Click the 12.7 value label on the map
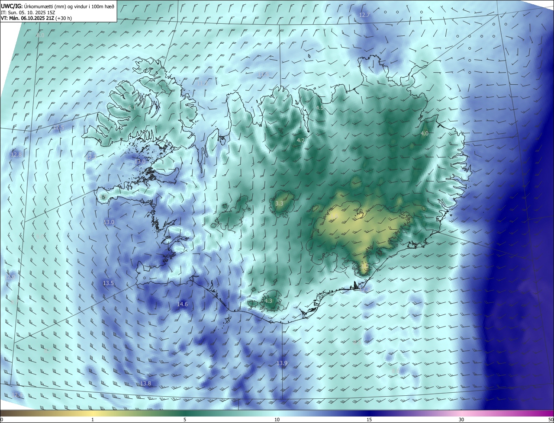The image size is (554, 423). 364,15
